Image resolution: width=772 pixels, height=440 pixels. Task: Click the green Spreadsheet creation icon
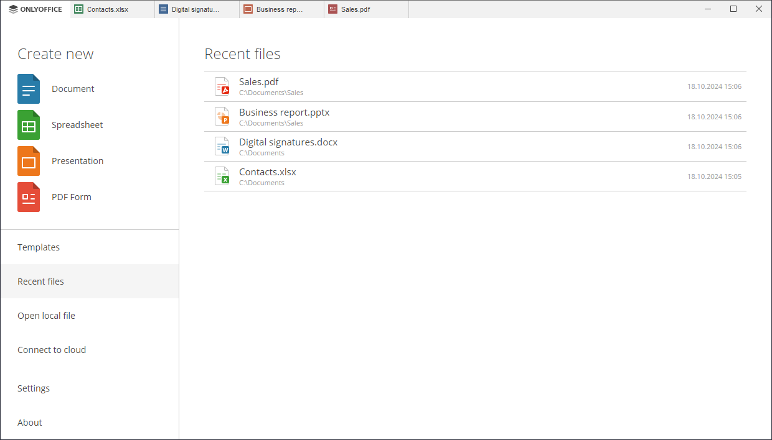point(29,125)
